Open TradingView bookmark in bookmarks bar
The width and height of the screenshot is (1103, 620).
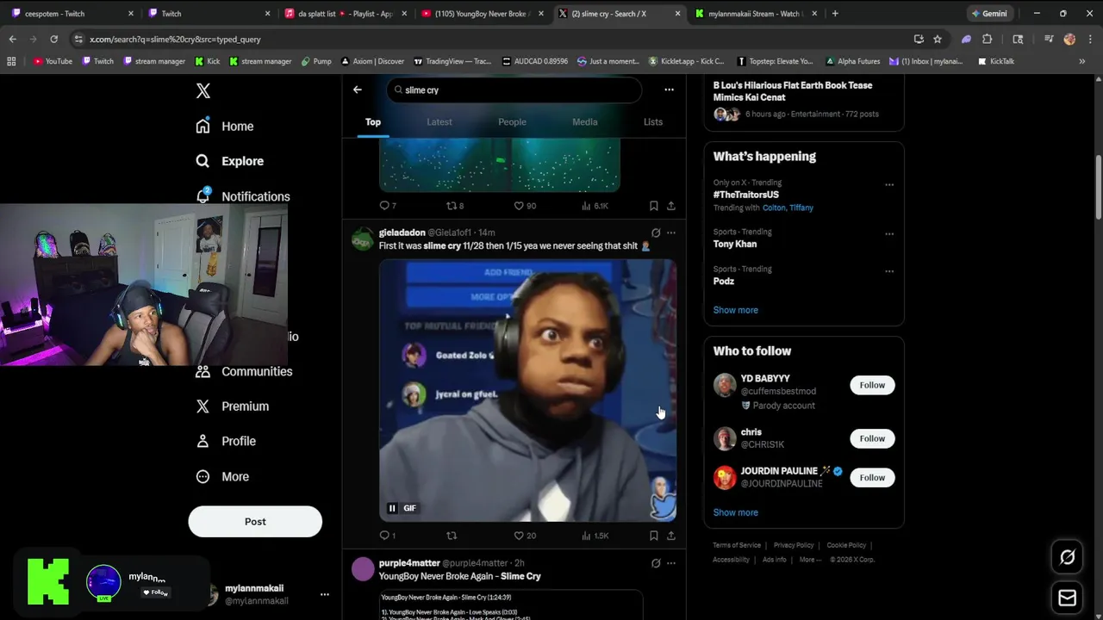click(x=452, y=61)
